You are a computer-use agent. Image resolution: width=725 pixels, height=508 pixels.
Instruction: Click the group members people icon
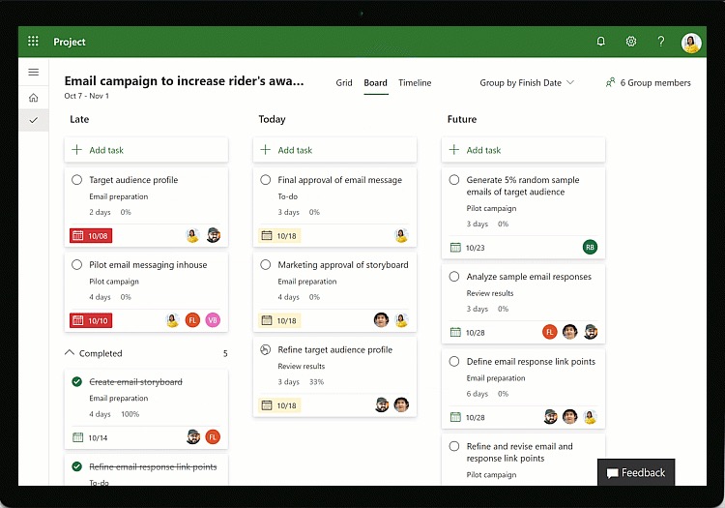(610, 82)
